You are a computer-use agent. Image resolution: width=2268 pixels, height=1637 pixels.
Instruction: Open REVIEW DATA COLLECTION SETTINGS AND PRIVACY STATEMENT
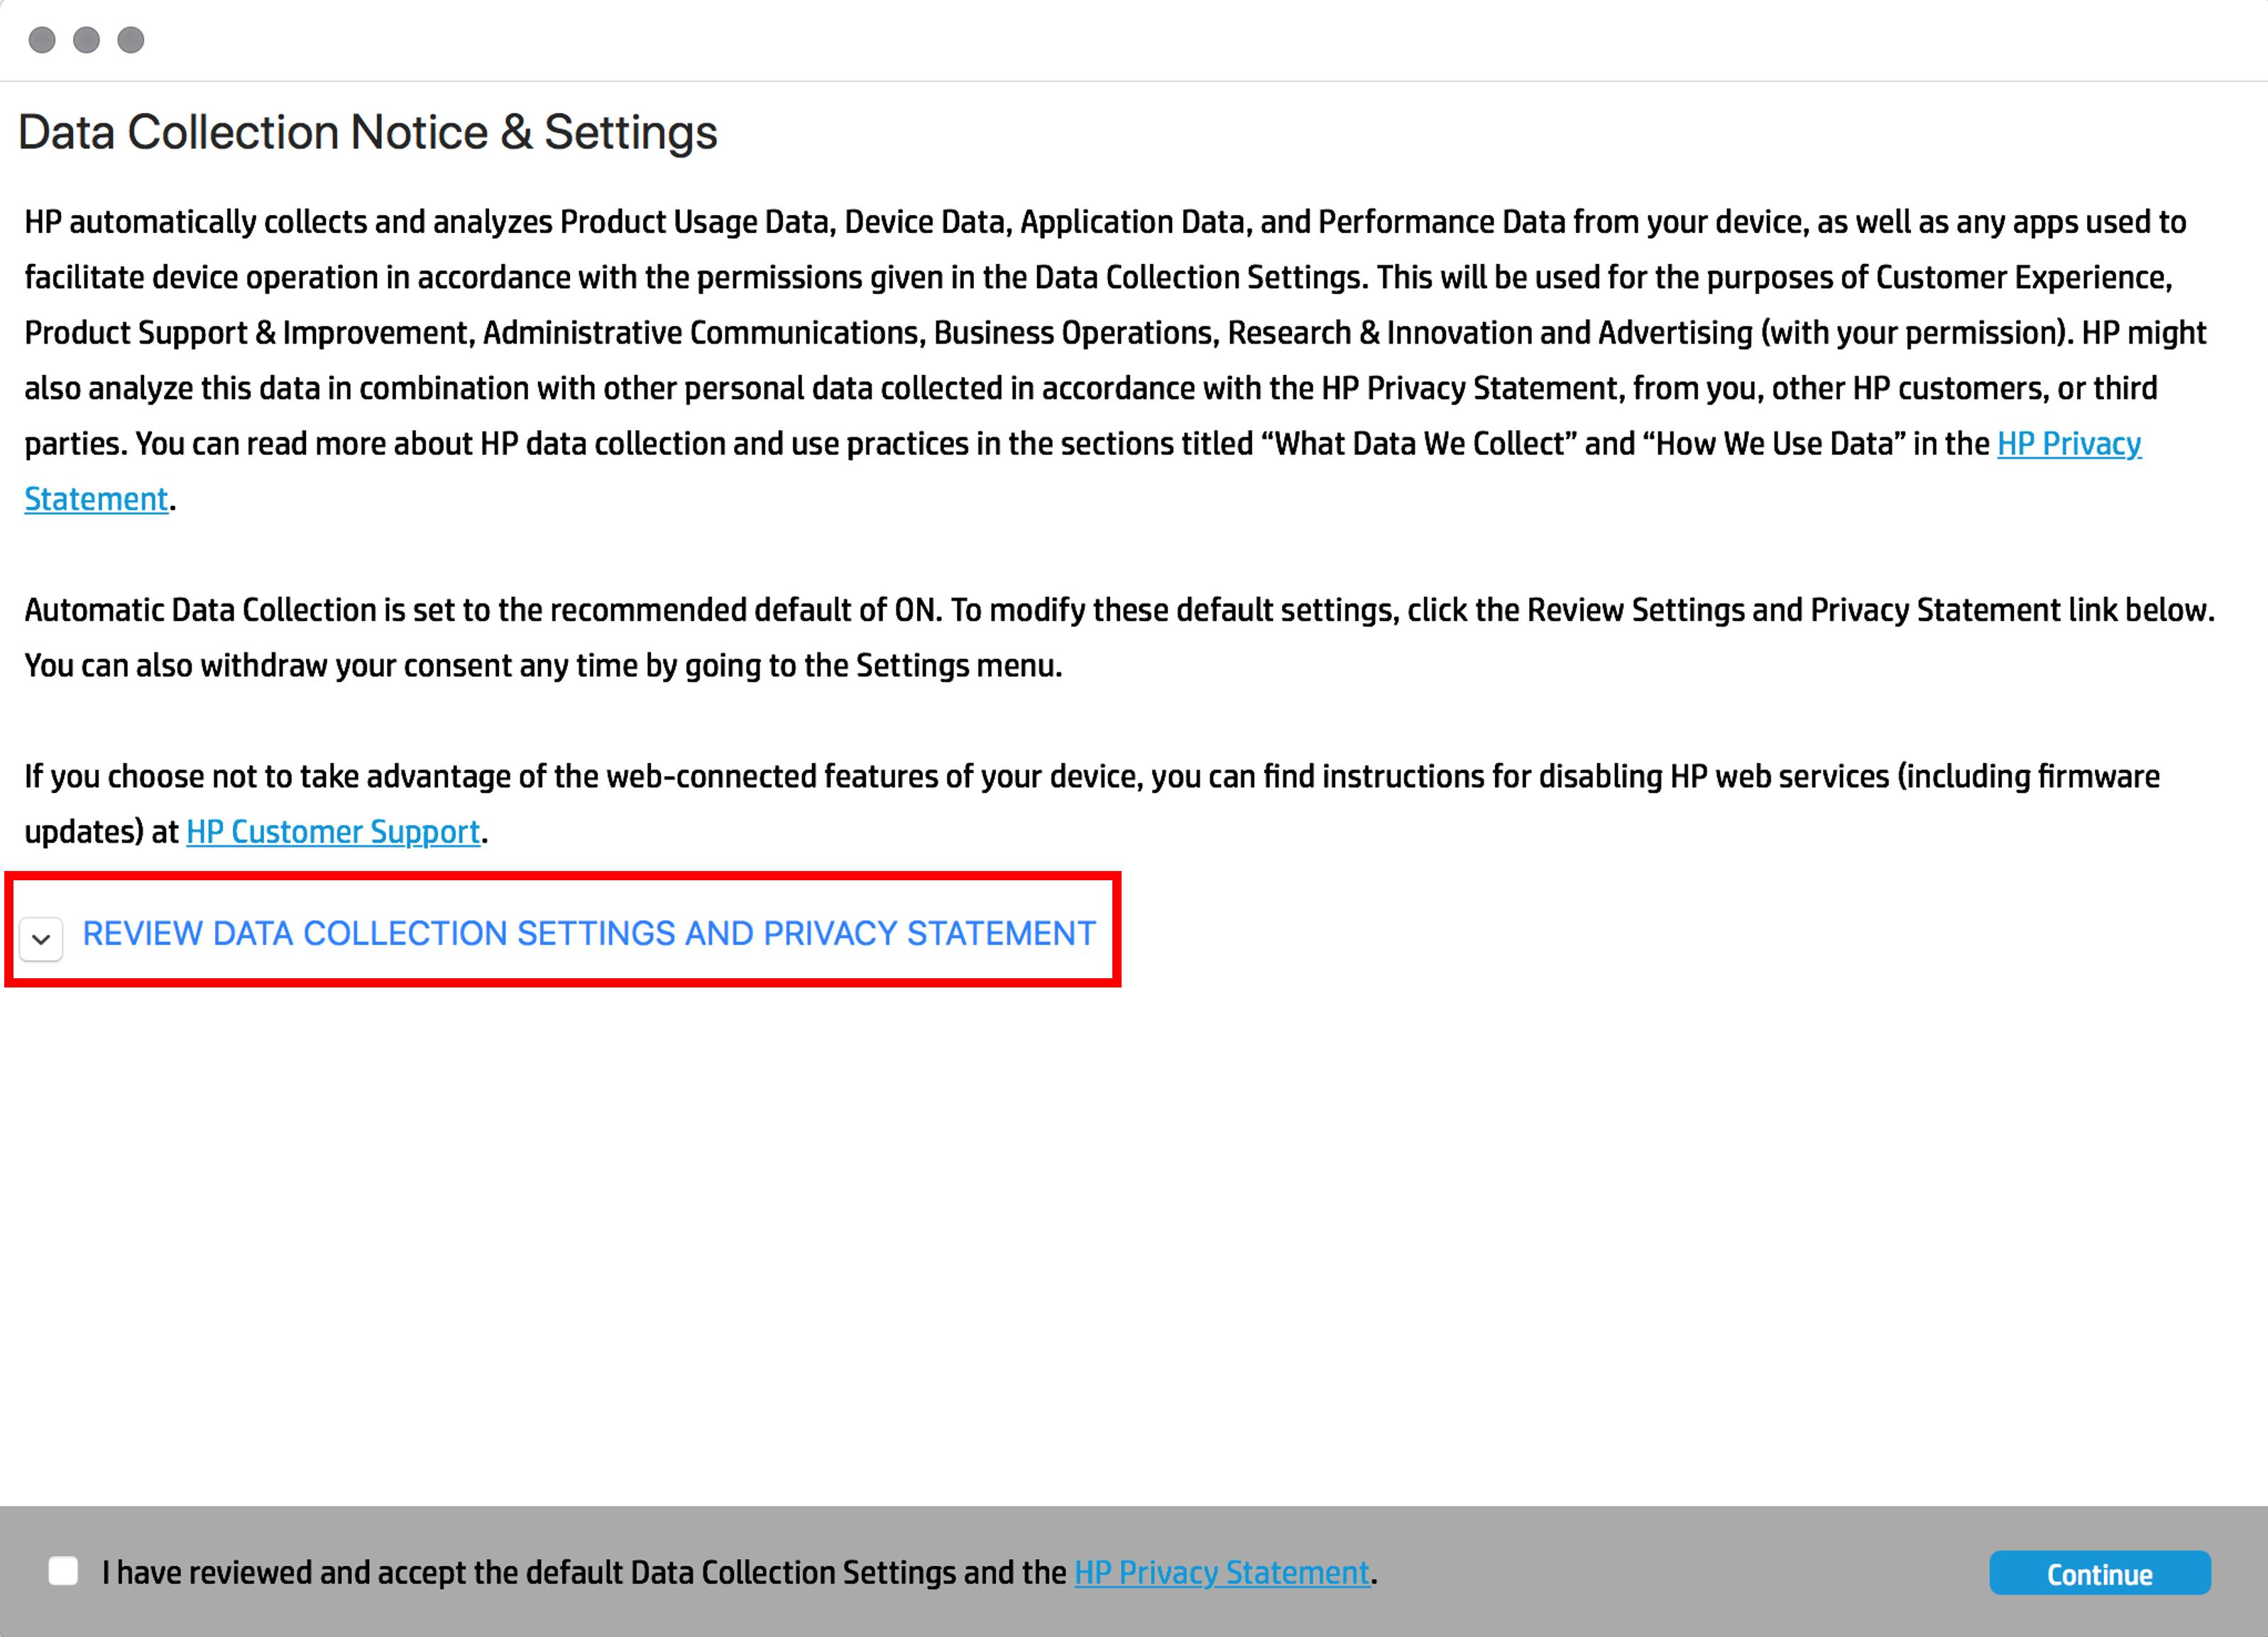(588, 933)
